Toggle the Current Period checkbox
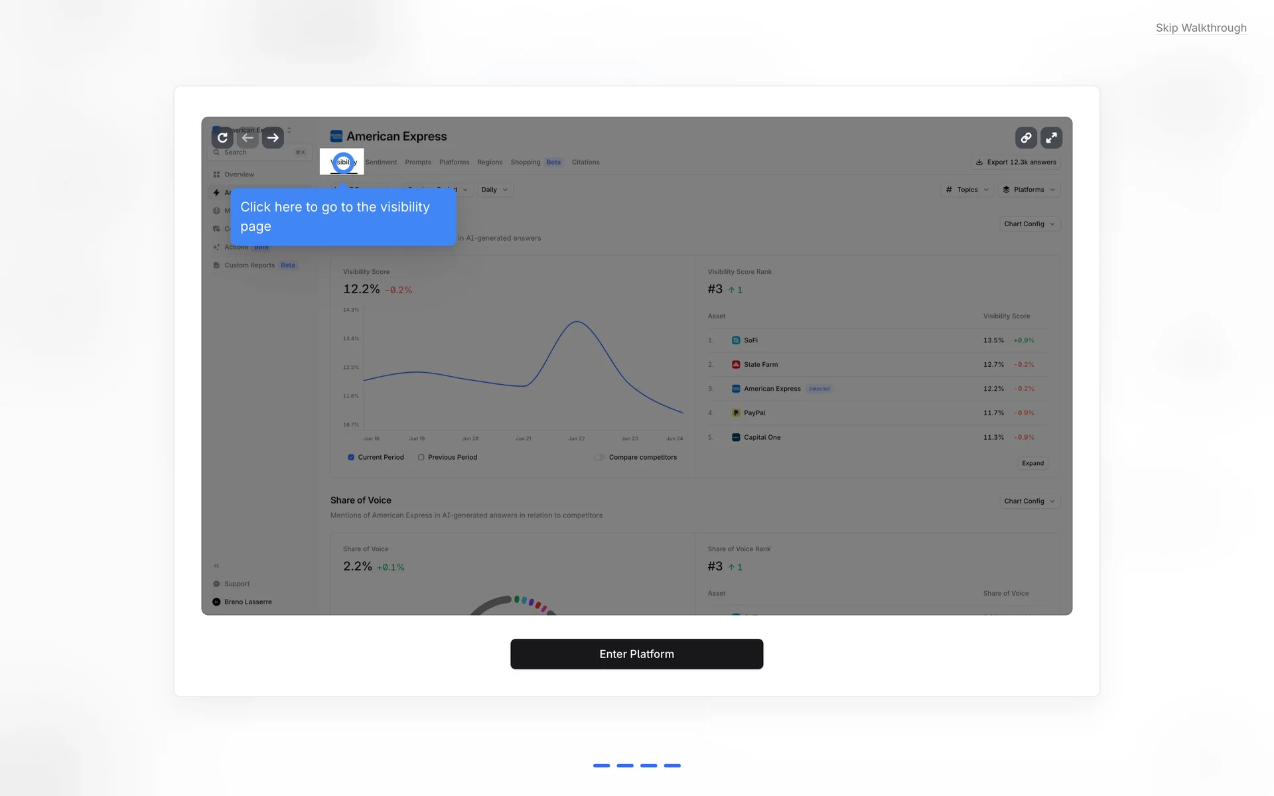Screen dimensions: 1274x796 (x=351, y=457)
